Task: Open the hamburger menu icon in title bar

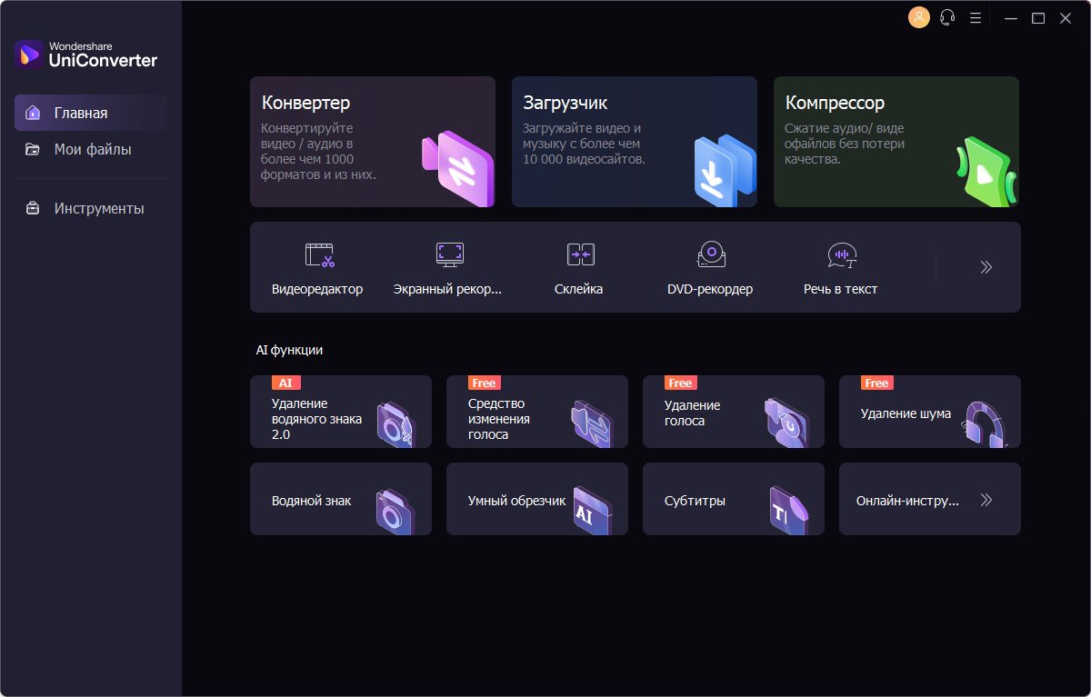Action: (976, 17)
